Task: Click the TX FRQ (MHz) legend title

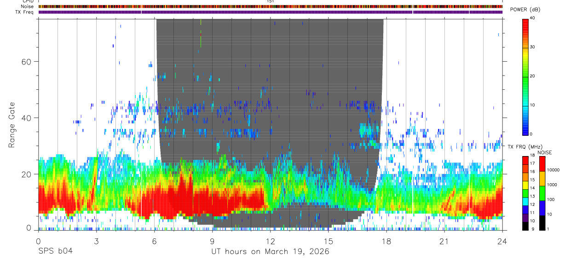Action: pyautogui.click(x=525, y=147)
